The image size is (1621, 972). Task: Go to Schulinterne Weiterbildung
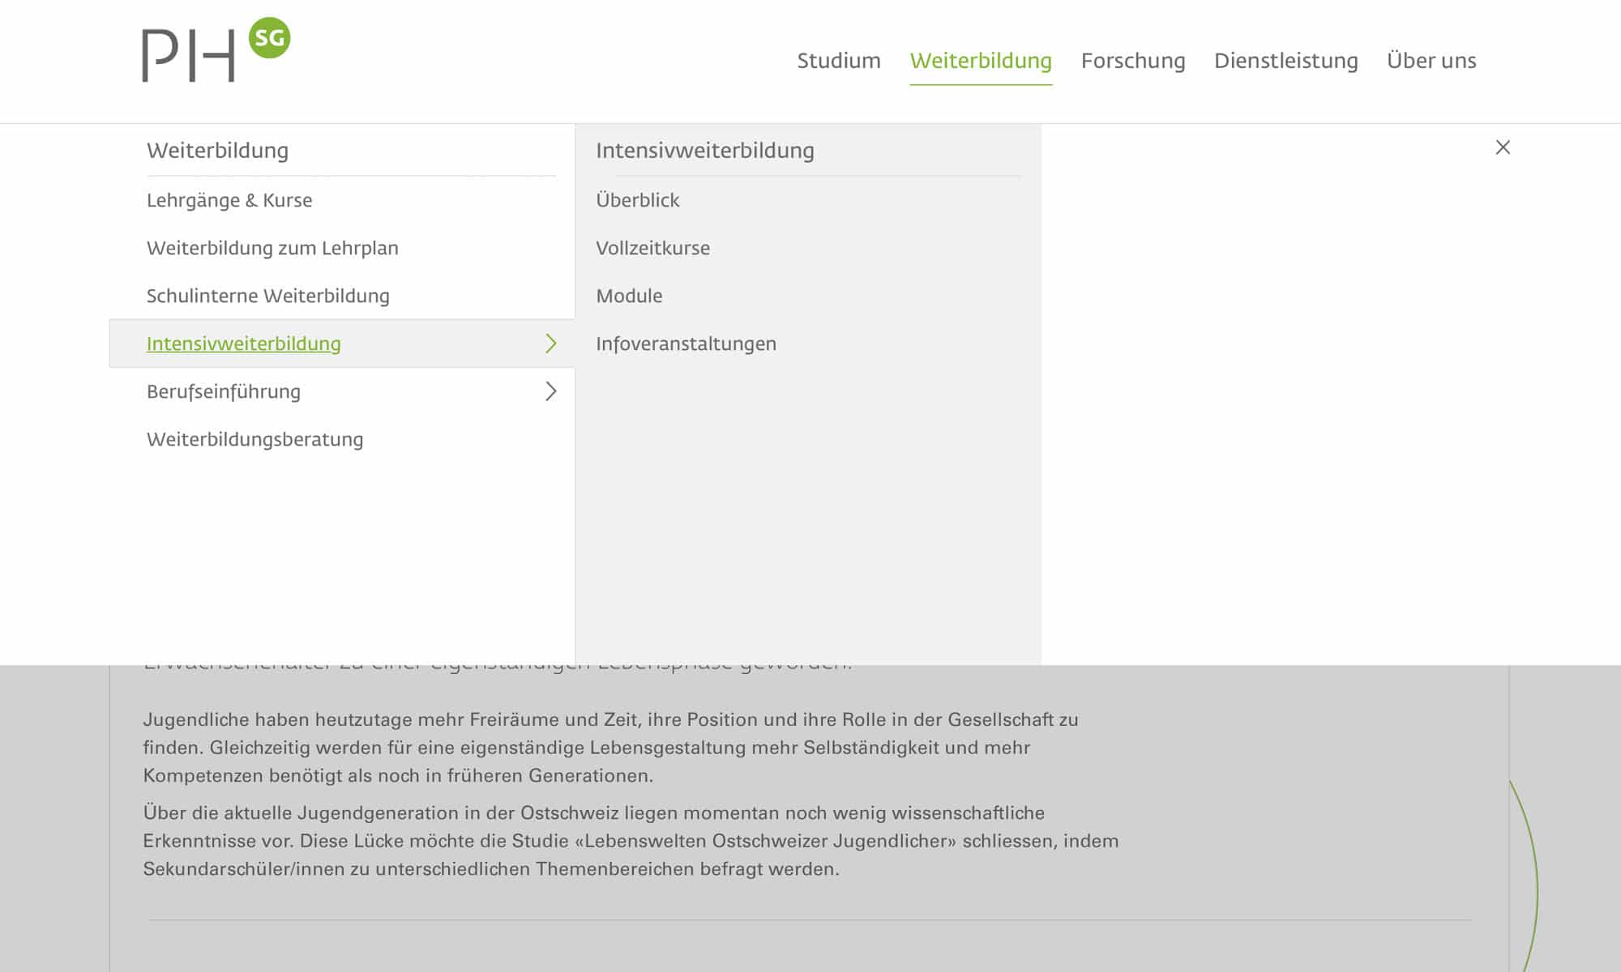coord(267,296)
